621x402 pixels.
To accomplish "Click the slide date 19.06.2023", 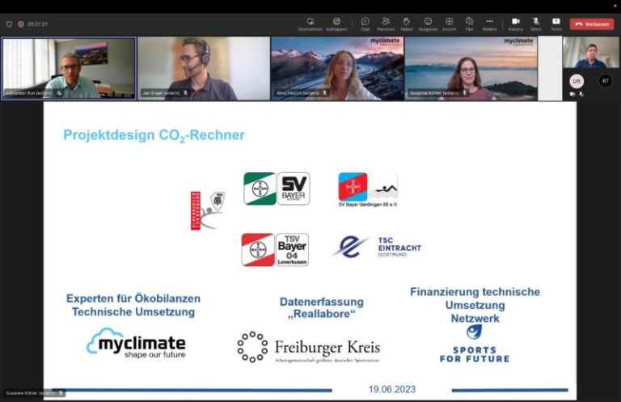I will pos(392,389).
